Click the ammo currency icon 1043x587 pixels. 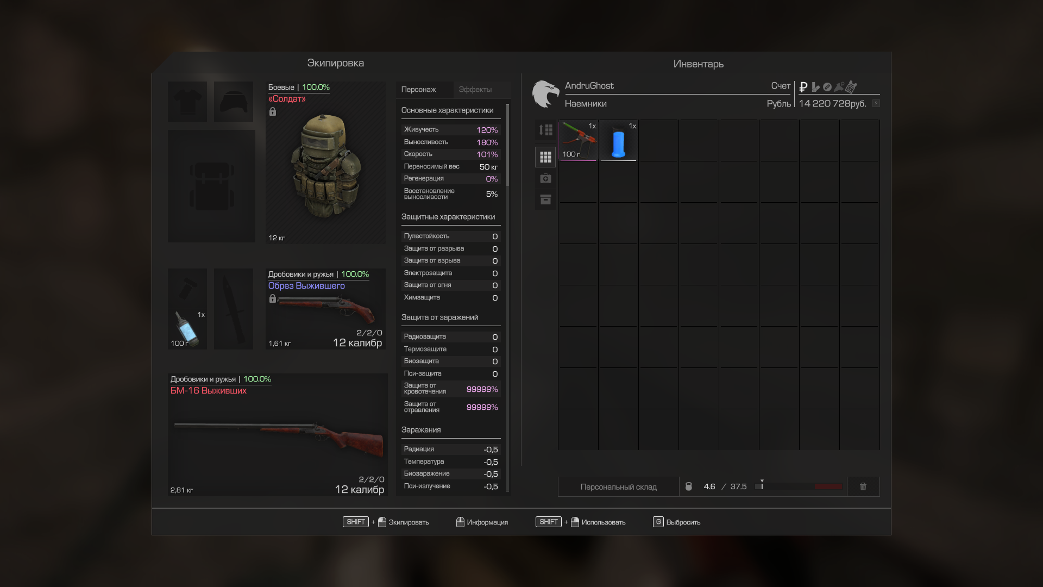pos(815,87)
